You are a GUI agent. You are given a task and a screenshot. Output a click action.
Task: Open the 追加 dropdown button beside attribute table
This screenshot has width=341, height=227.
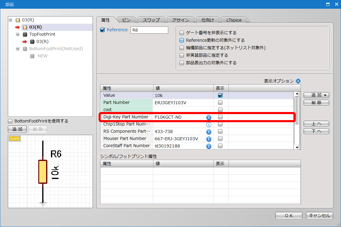tap(316, 95)
